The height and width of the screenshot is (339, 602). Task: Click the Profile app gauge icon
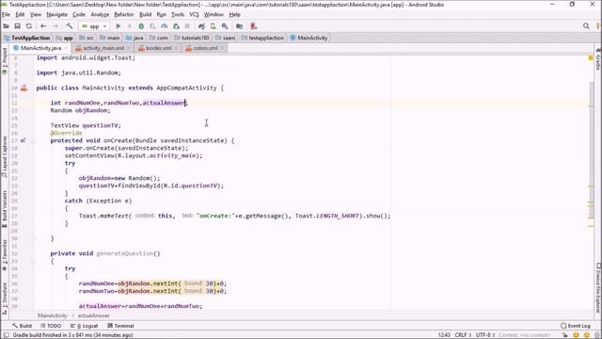[165, 26]
